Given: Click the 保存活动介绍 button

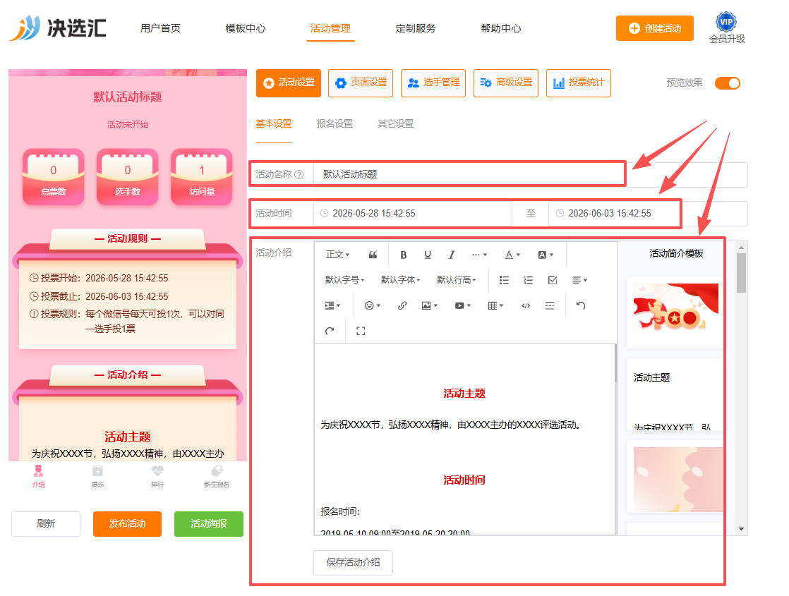Looking at the screenshot, I should [353, 562].
